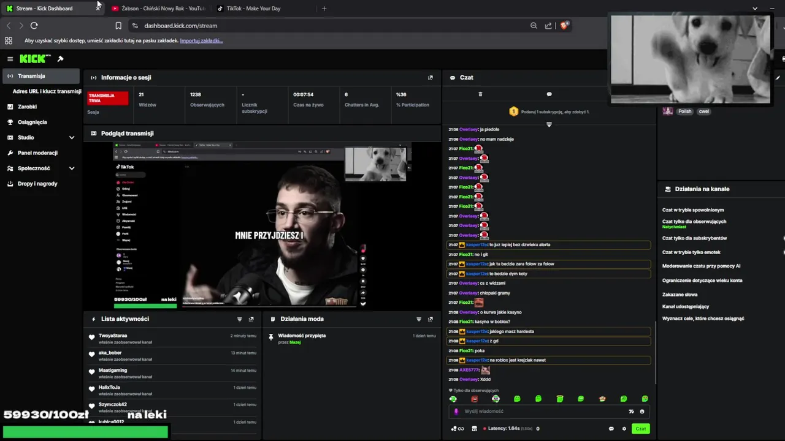Click the emoji picker in message box
The width and height of the screenshot is (785, 441).
point(642,412)
